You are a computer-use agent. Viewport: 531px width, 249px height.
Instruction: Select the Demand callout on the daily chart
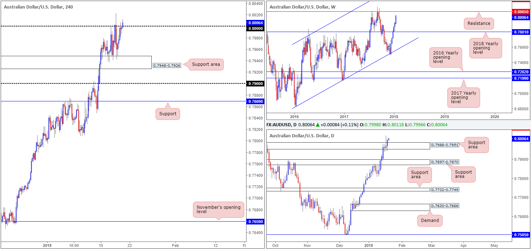[x=430, y=221]
